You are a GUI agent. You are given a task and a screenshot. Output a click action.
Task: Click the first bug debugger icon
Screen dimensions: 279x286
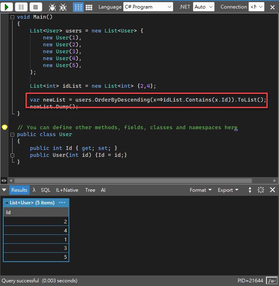coord(52,7)
